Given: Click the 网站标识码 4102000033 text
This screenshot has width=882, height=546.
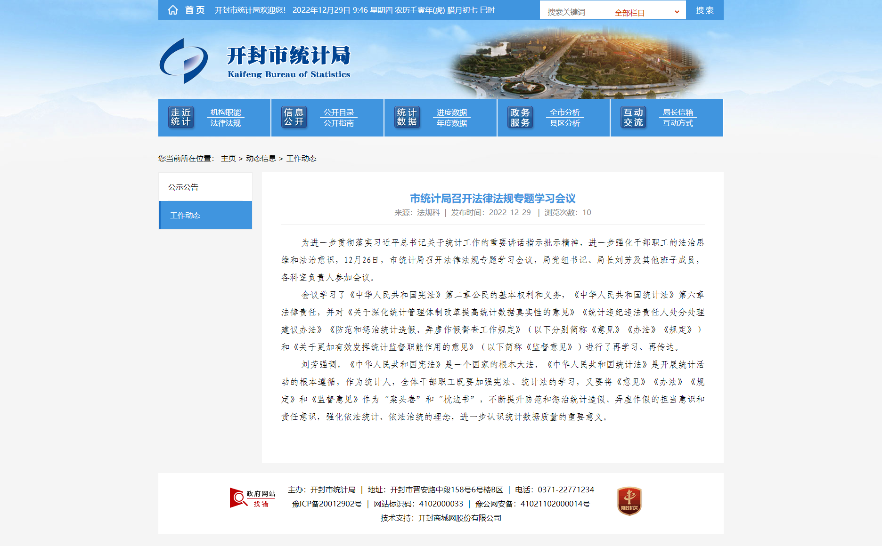Looking at the screenshot, I should click(418, 504).
